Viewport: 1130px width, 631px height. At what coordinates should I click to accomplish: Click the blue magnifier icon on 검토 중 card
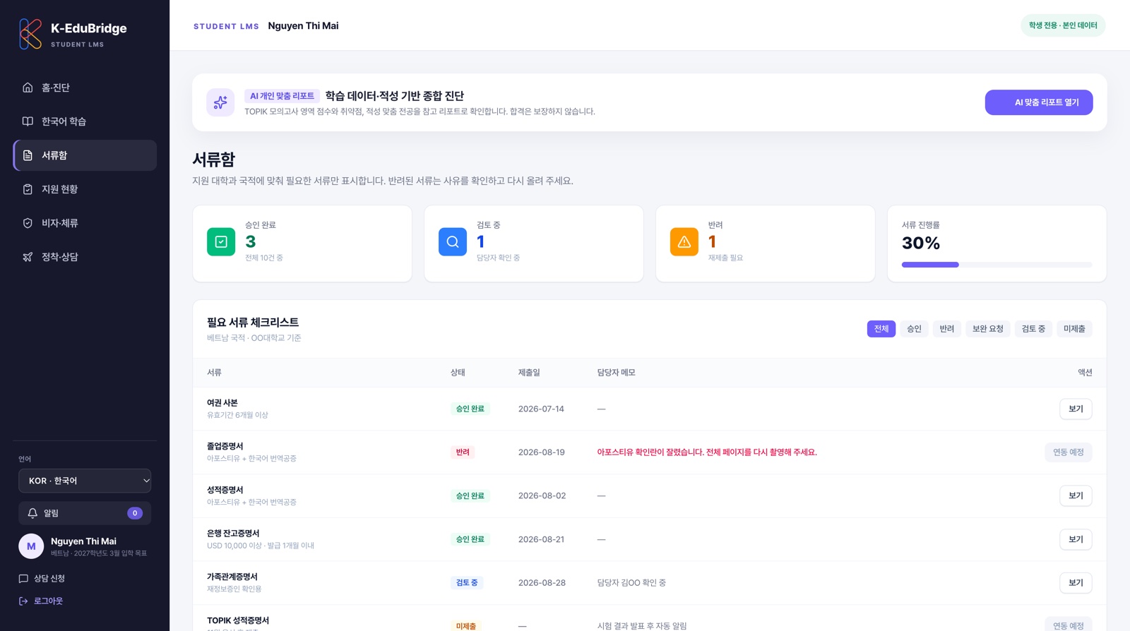pyautogui.click(x=453, y=242)
